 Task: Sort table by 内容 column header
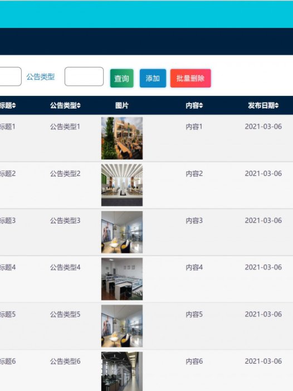(194, 105)
